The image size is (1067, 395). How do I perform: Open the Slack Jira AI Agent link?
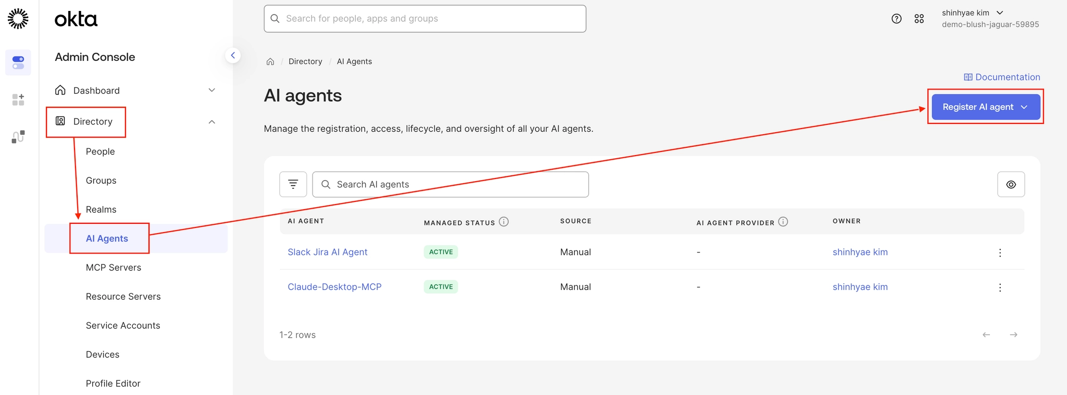pos(328,252)
